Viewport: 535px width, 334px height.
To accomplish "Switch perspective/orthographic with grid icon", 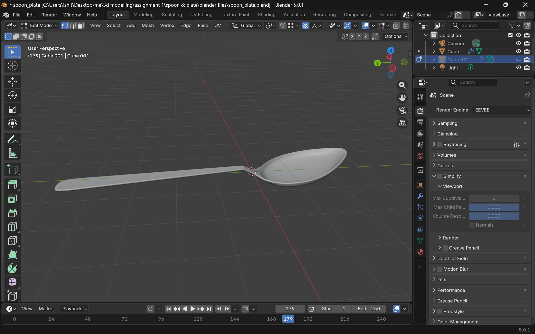I will pos(402,123).
